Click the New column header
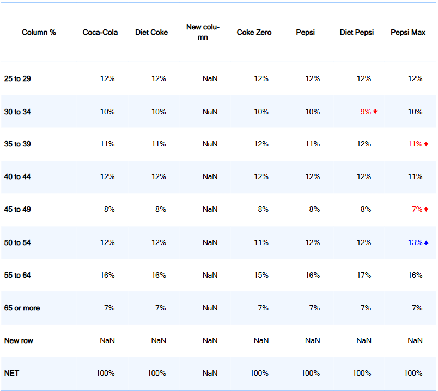 coord(203,33)
